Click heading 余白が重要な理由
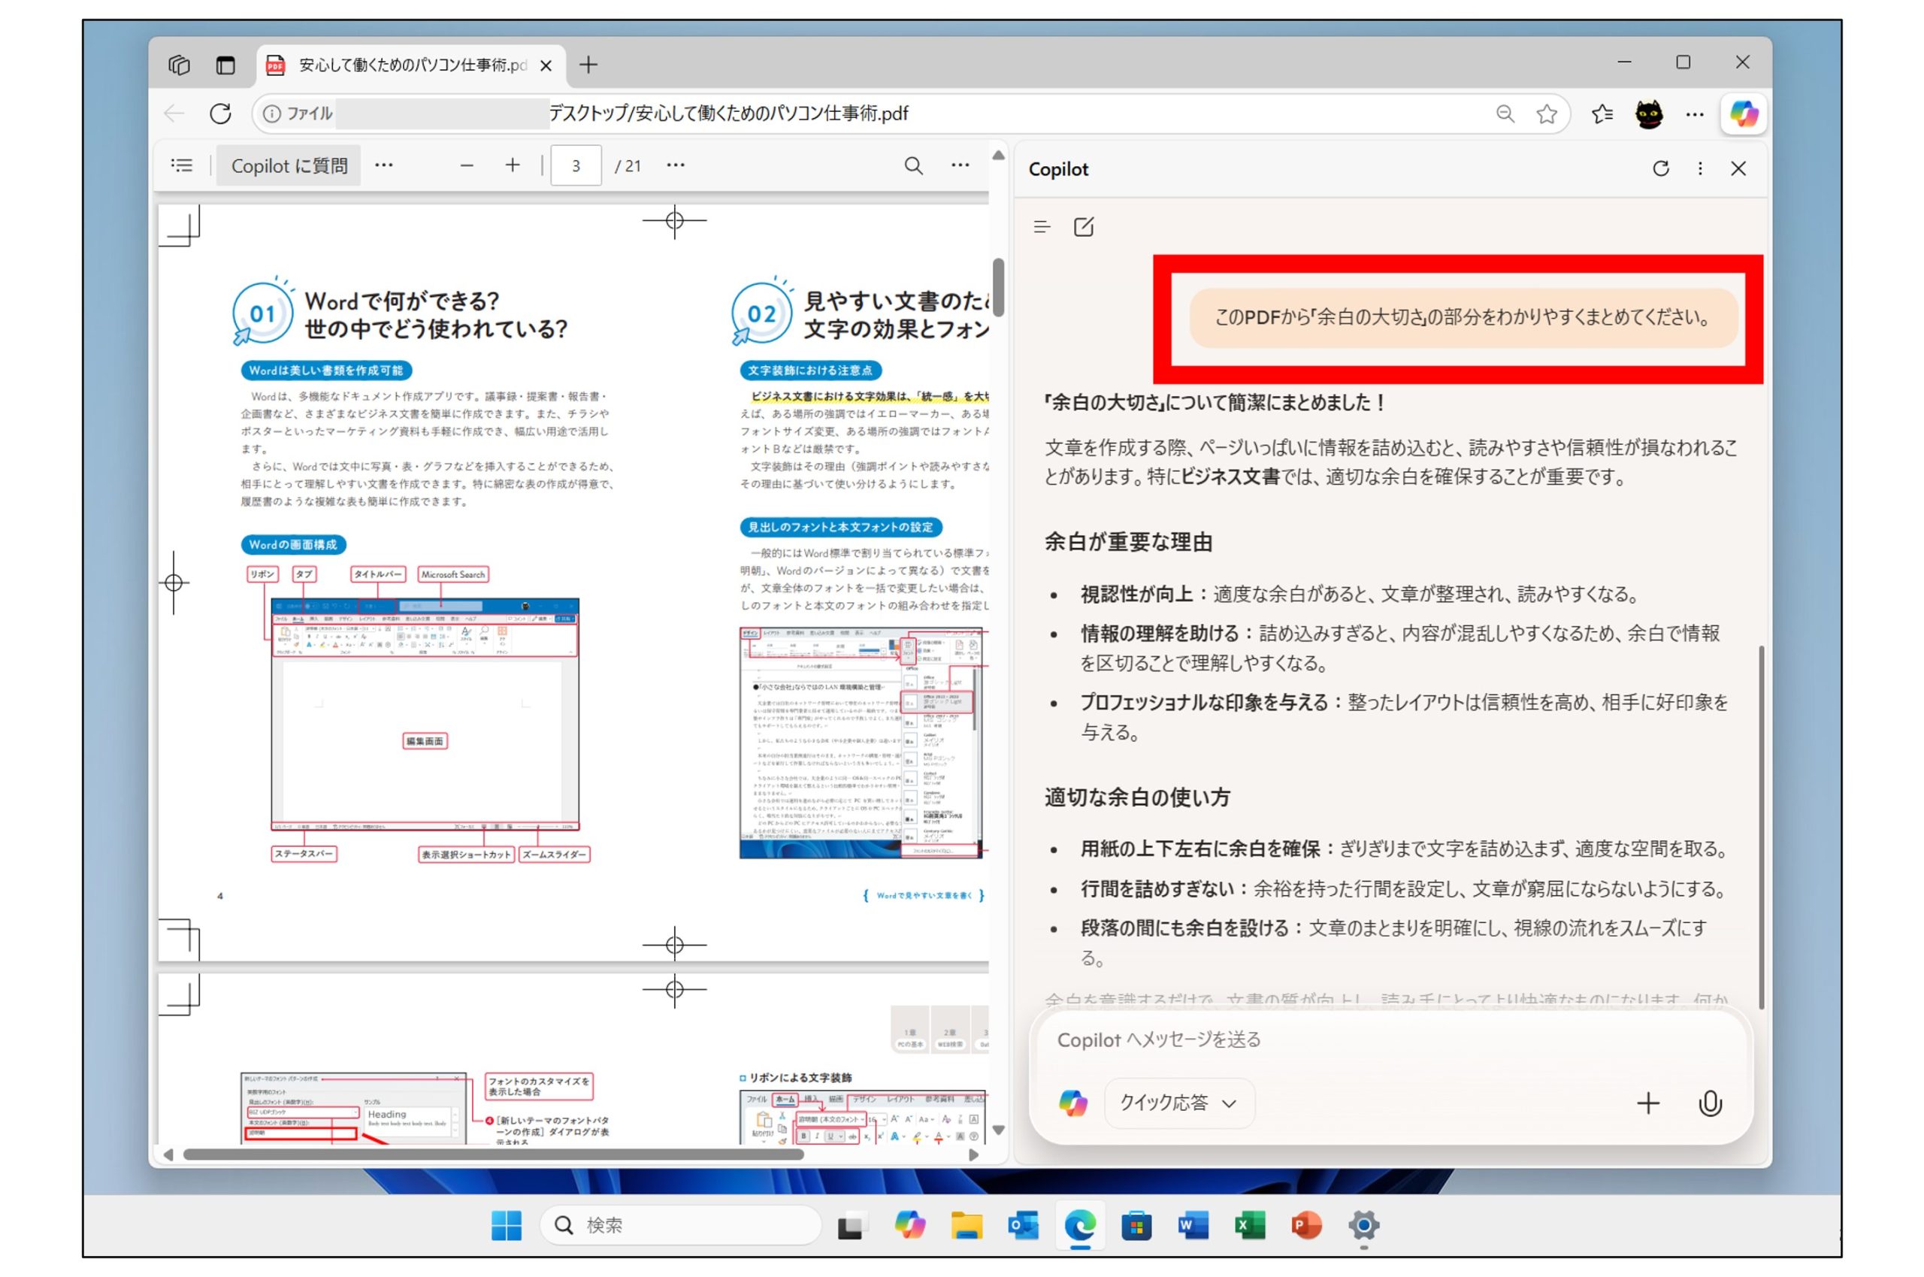 pyautogui.click(x=1127, y=542)
